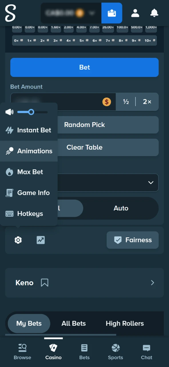Screen dimensions: 169x367
Task: Open the game settings gear
Action: (x=18, y=240)
